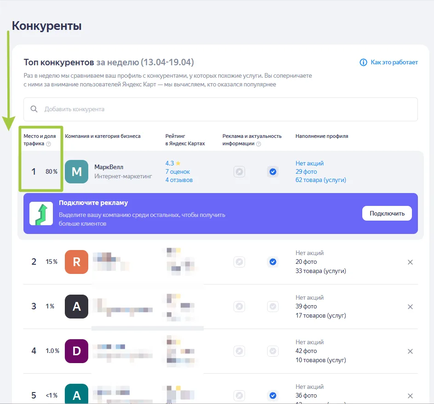Remove the competitor with '42 фото'

coord(410,352)
